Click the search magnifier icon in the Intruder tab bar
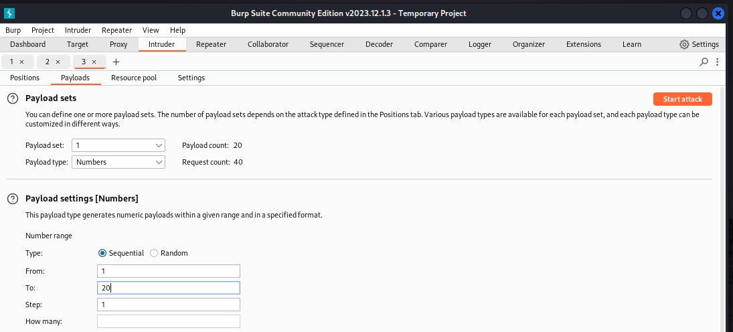 [704, 62]
